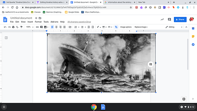This screenshot has width=197, height=111.
Task: Switch to Editing timeline history tab
Action: [52, 2]
